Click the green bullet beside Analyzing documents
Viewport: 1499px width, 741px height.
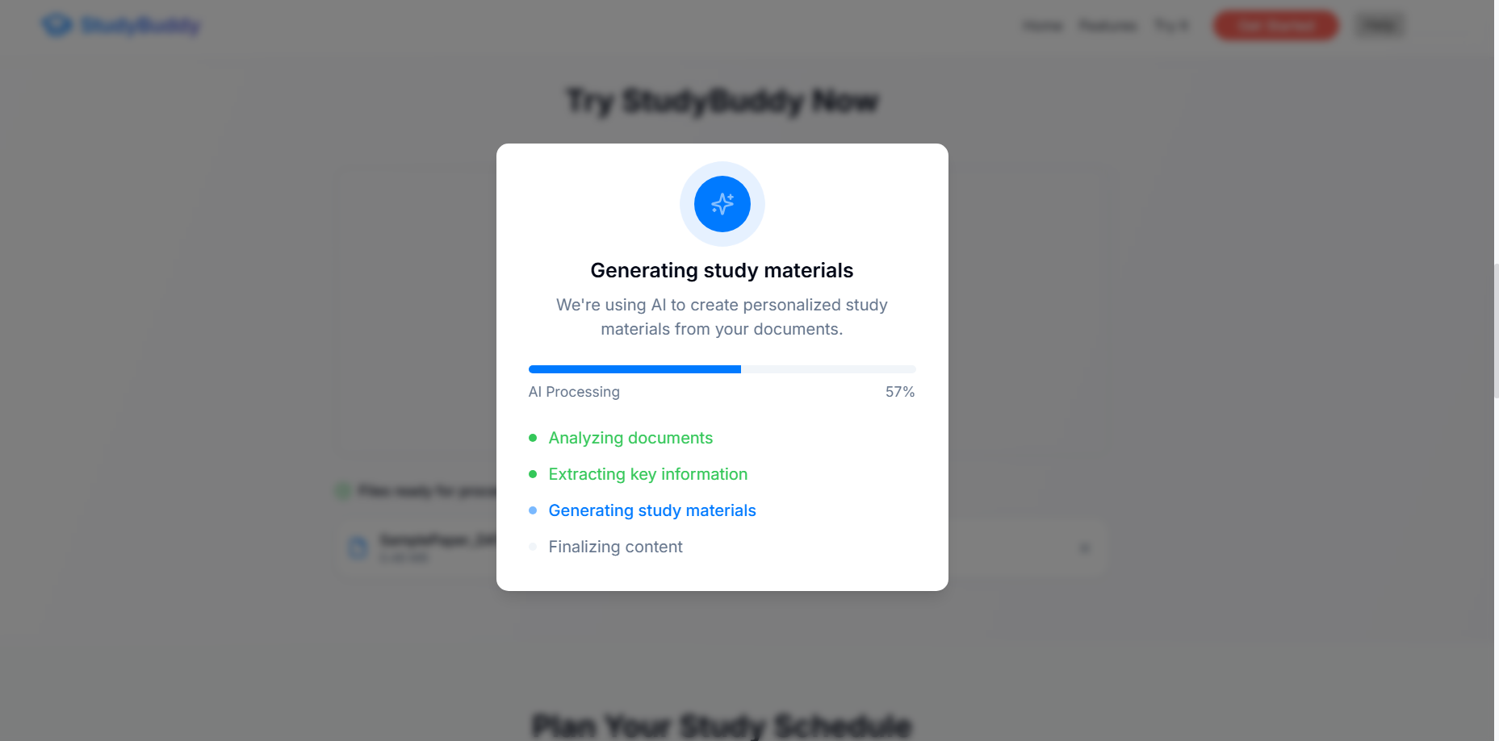coord(533,438)
